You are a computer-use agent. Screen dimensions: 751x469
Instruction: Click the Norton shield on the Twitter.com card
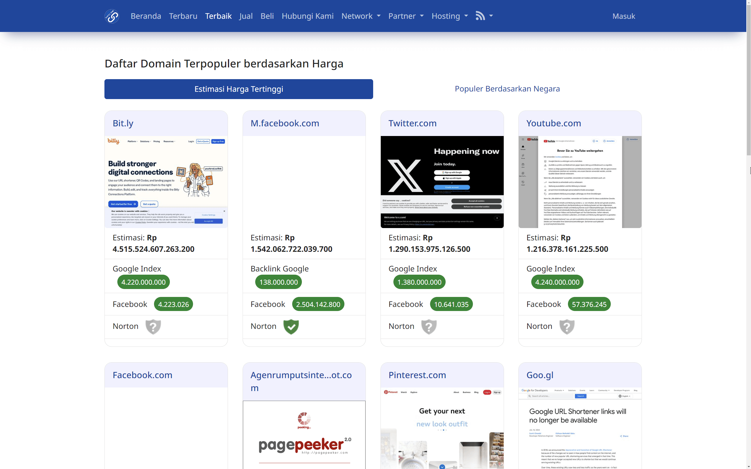click(429, 326)
